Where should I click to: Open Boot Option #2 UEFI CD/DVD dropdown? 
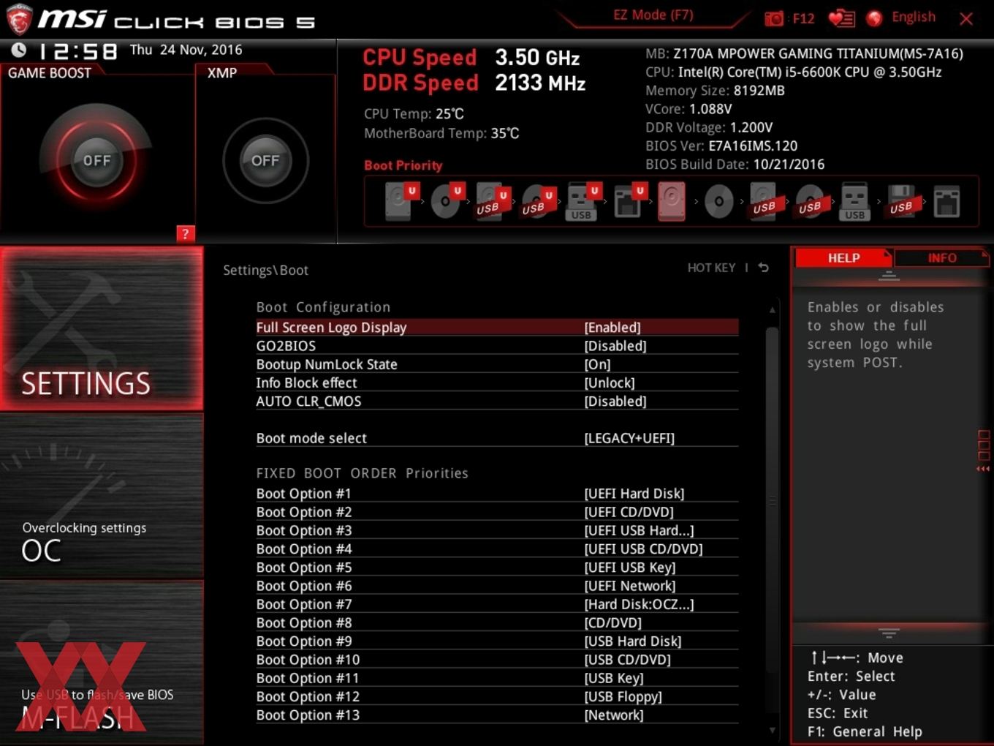point(629,512)
